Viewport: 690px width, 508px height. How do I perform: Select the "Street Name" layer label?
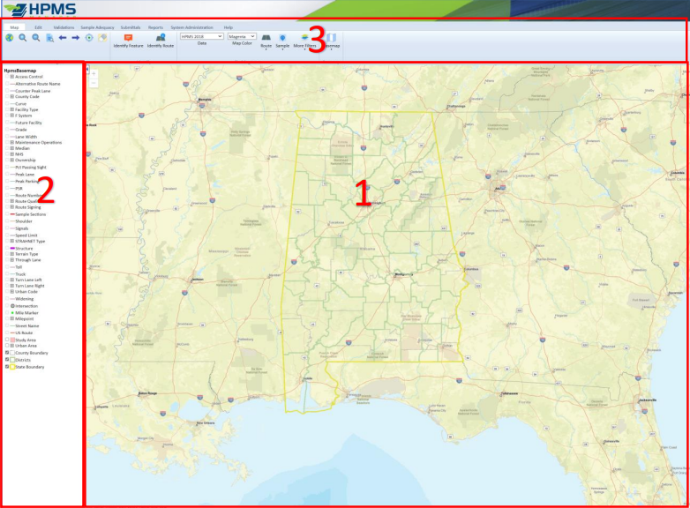coord(27,326)
